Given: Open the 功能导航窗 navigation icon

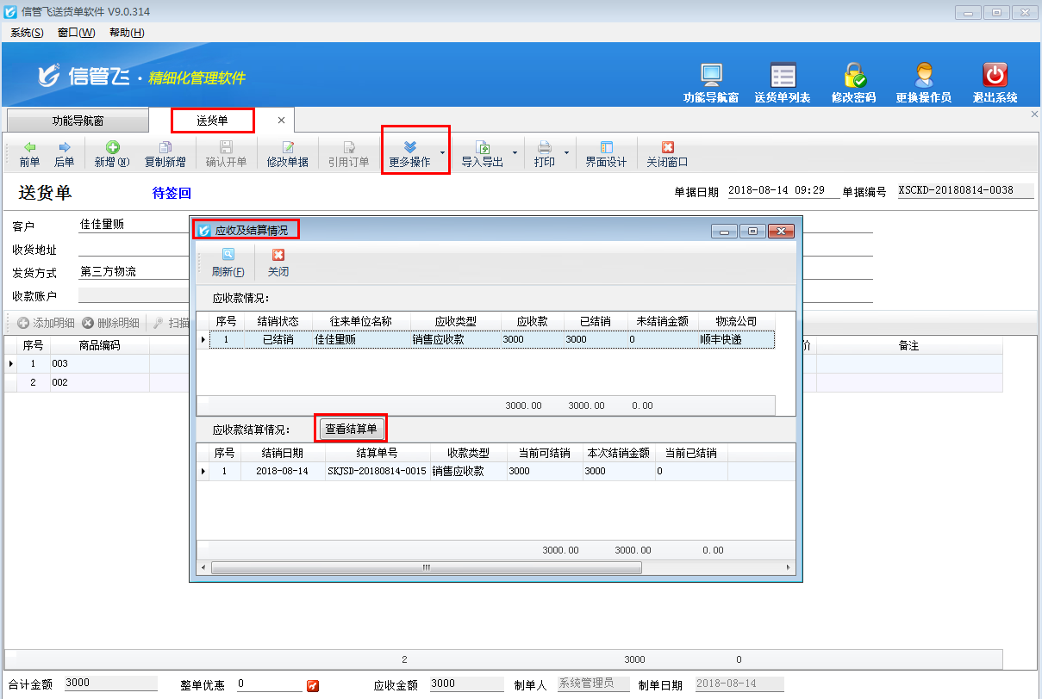Looking at the screenshot, I should point(710,80).
